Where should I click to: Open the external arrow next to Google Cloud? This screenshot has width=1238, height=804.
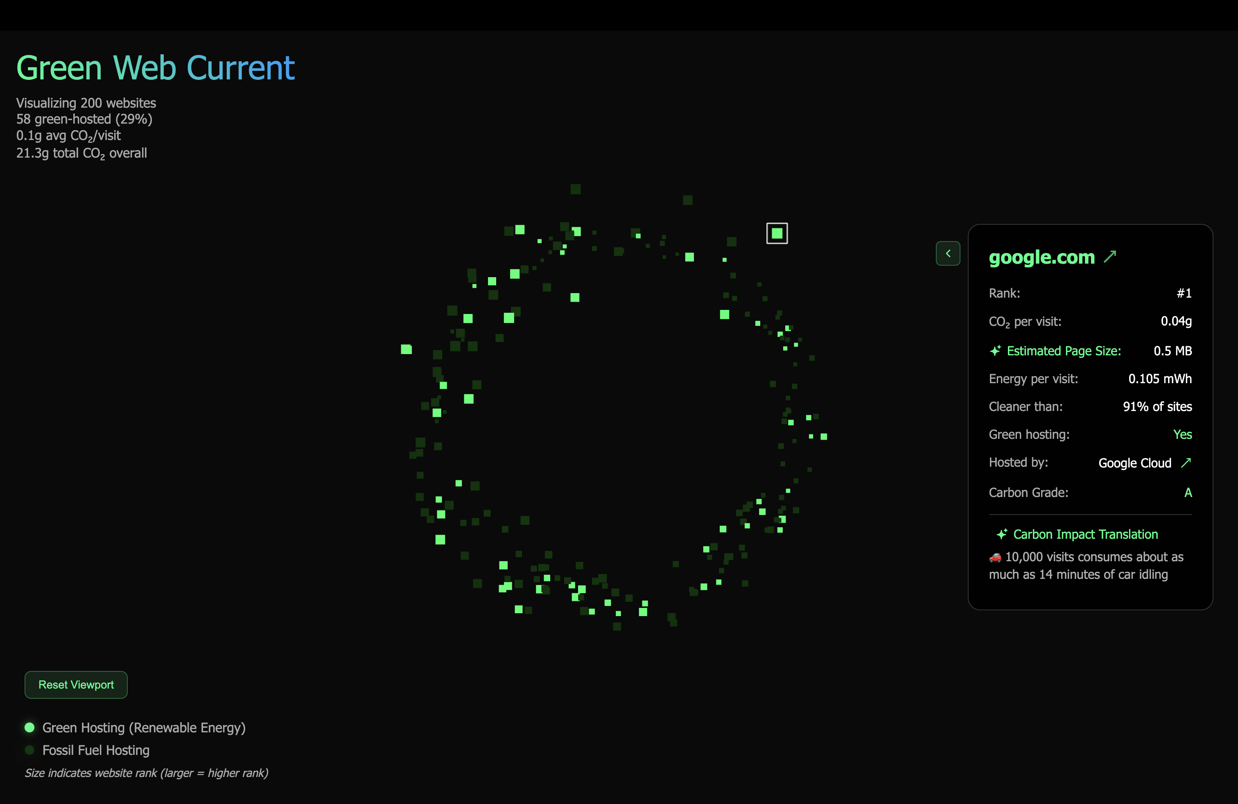[x=1186, y=463]
